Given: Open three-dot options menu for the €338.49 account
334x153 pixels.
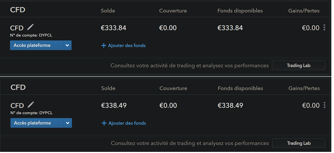Looking at the screenshot, I should (x=325, y=105).
